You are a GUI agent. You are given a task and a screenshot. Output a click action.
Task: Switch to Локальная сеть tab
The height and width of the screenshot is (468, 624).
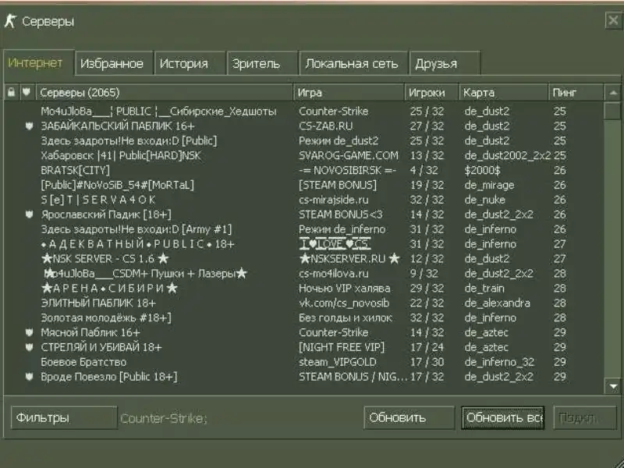(x=353, y=63)
